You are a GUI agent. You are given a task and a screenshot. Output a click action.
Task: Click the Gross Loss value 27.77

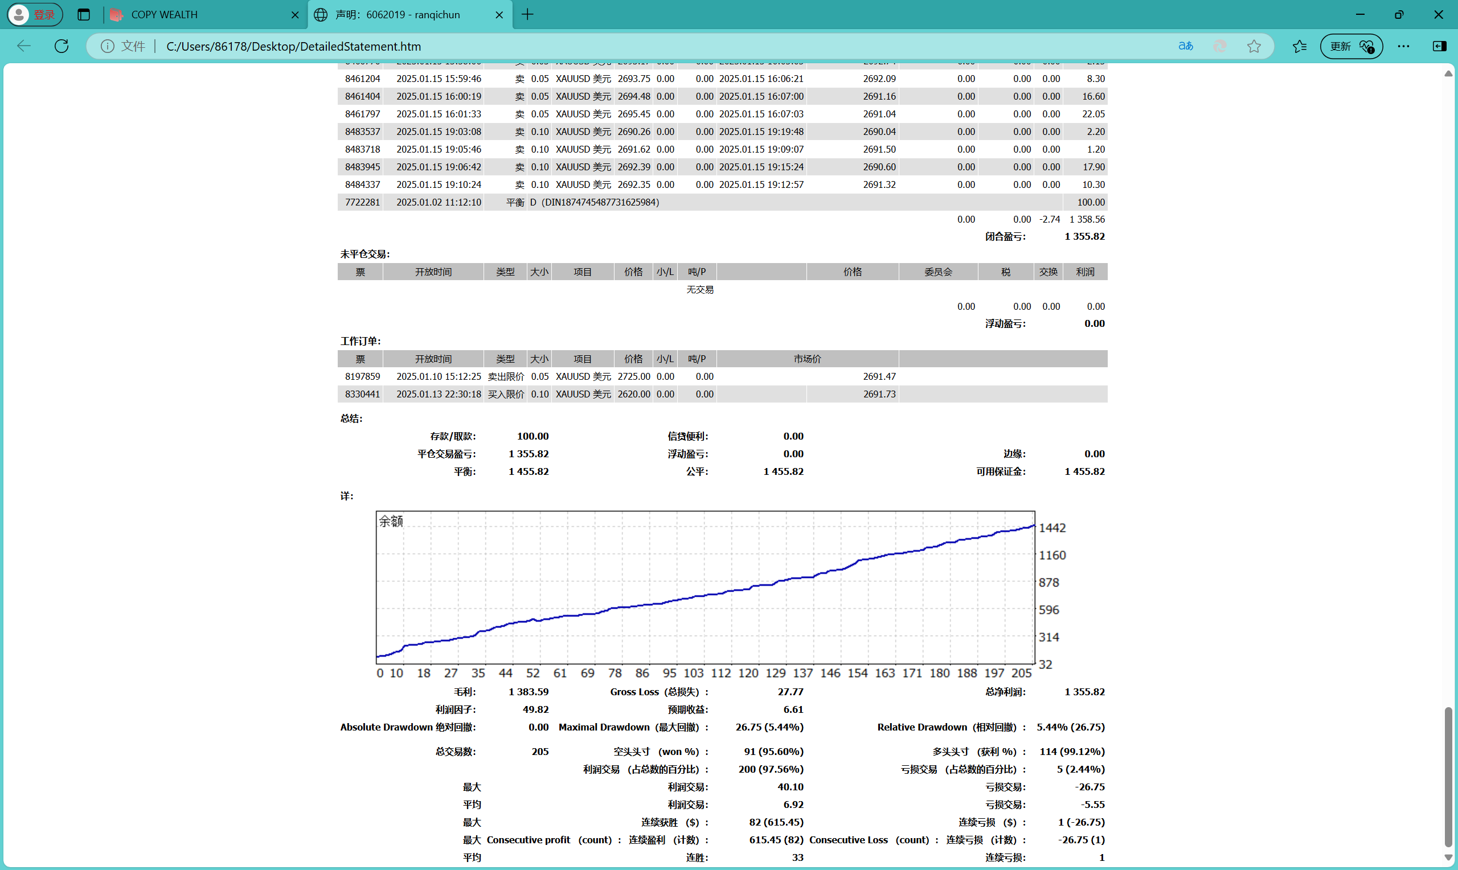click(x=791, y=692)
